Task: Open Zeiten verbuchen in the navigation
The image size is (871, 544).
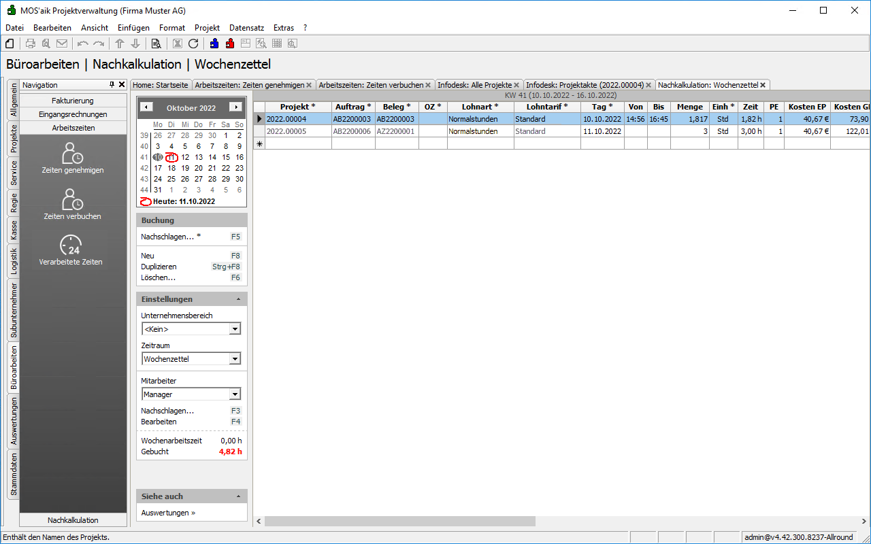Action: click(73, 204)
